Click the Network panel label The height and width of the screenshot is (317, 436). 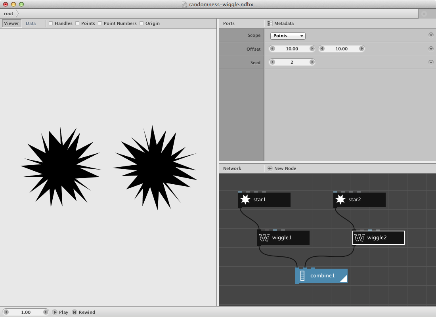coord(232,168)
